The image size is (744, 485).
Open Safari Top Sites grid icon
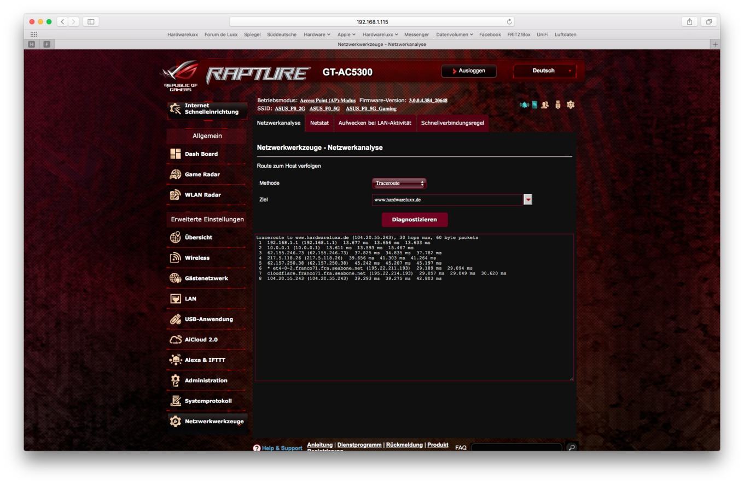(34, 34)
